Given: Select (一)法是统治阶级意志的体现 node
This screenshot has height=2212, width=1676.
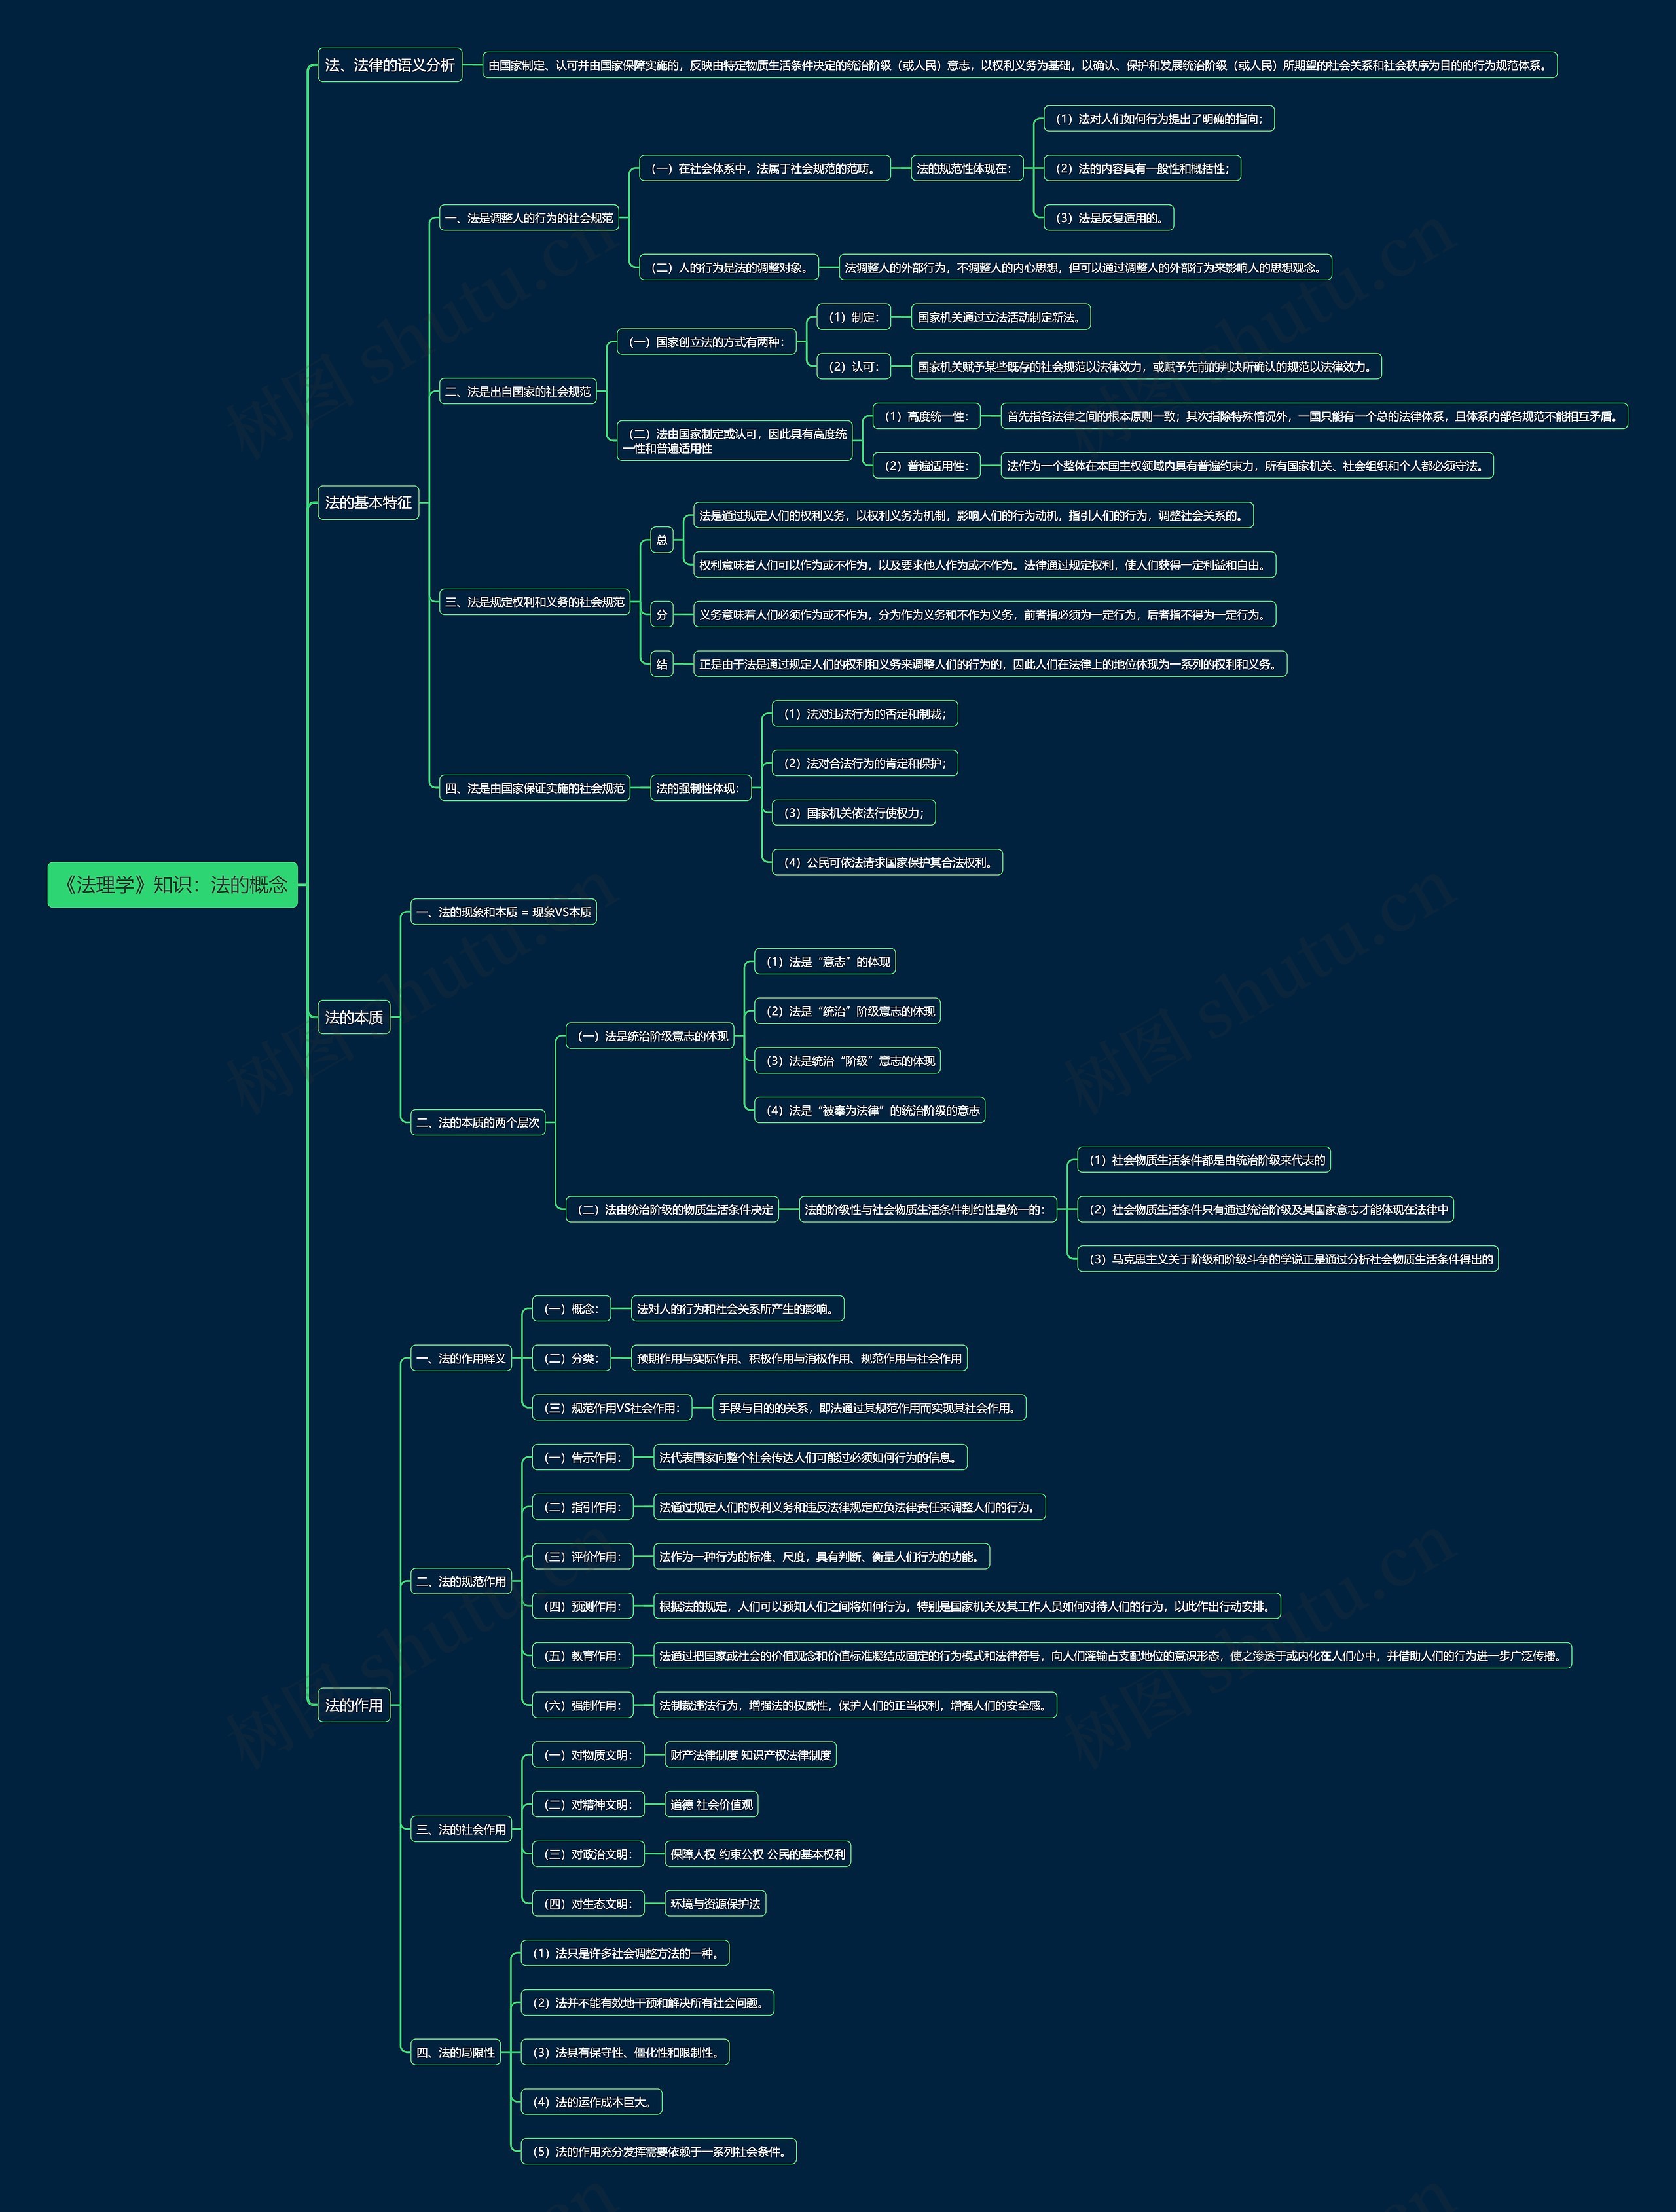Looking at the screenshot, I should tap(650, 1036).
